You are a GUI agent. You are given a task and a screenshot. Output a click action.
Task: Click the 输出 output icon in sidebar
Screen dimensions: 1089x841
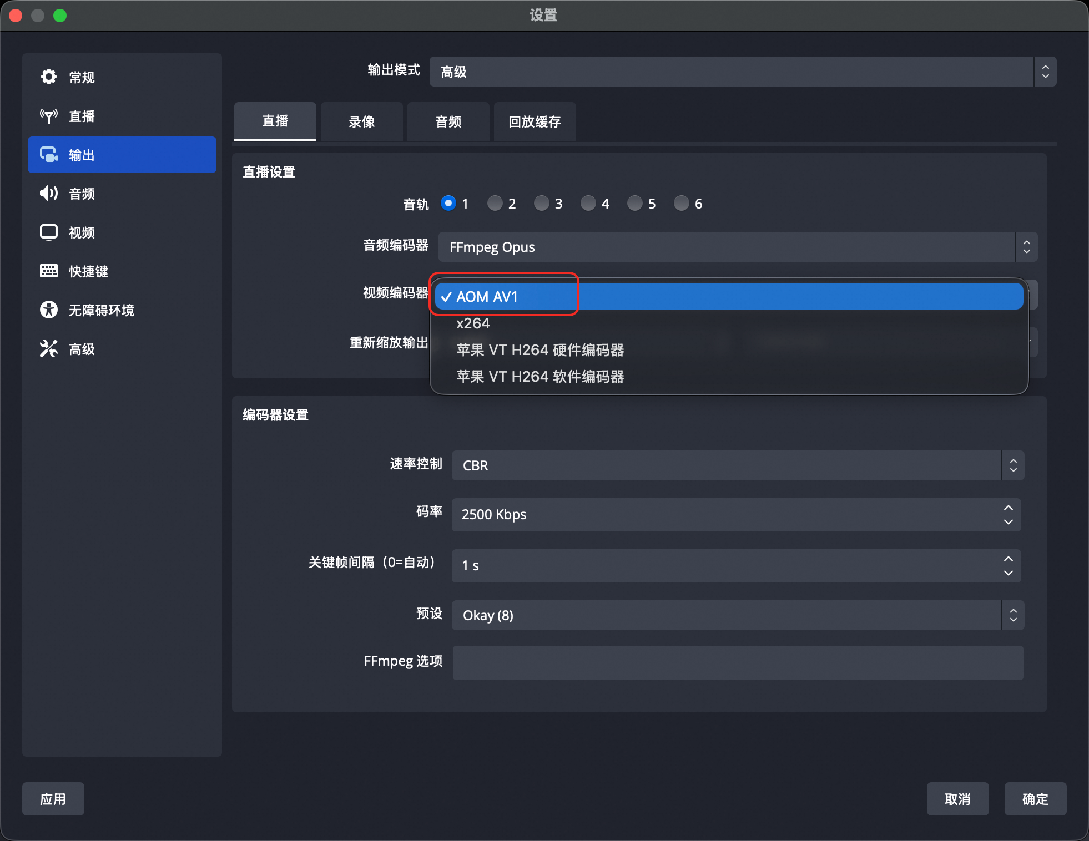49,155
